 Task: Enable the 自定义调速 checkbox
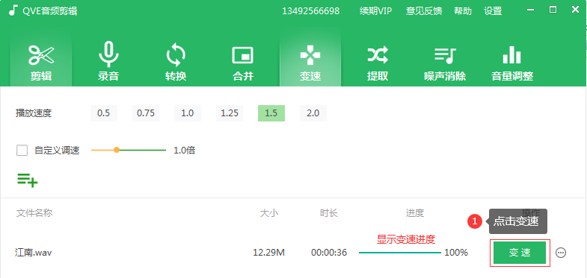[x=22, y=151]
